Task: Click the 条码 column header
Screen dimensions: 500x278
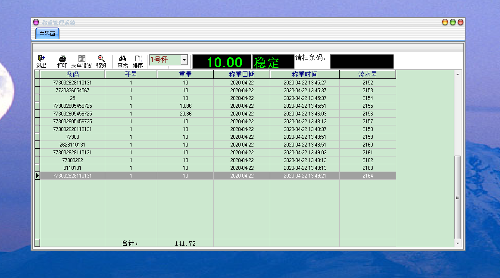Action: point(72,74)
